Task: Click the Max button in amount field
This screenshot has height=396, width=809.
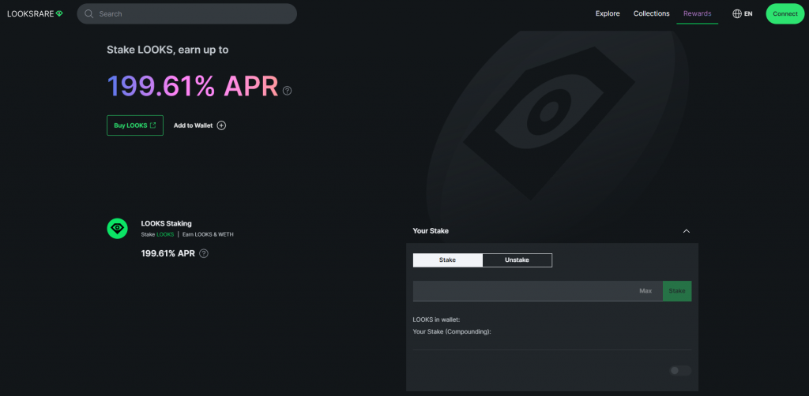Action: [645, 291]
